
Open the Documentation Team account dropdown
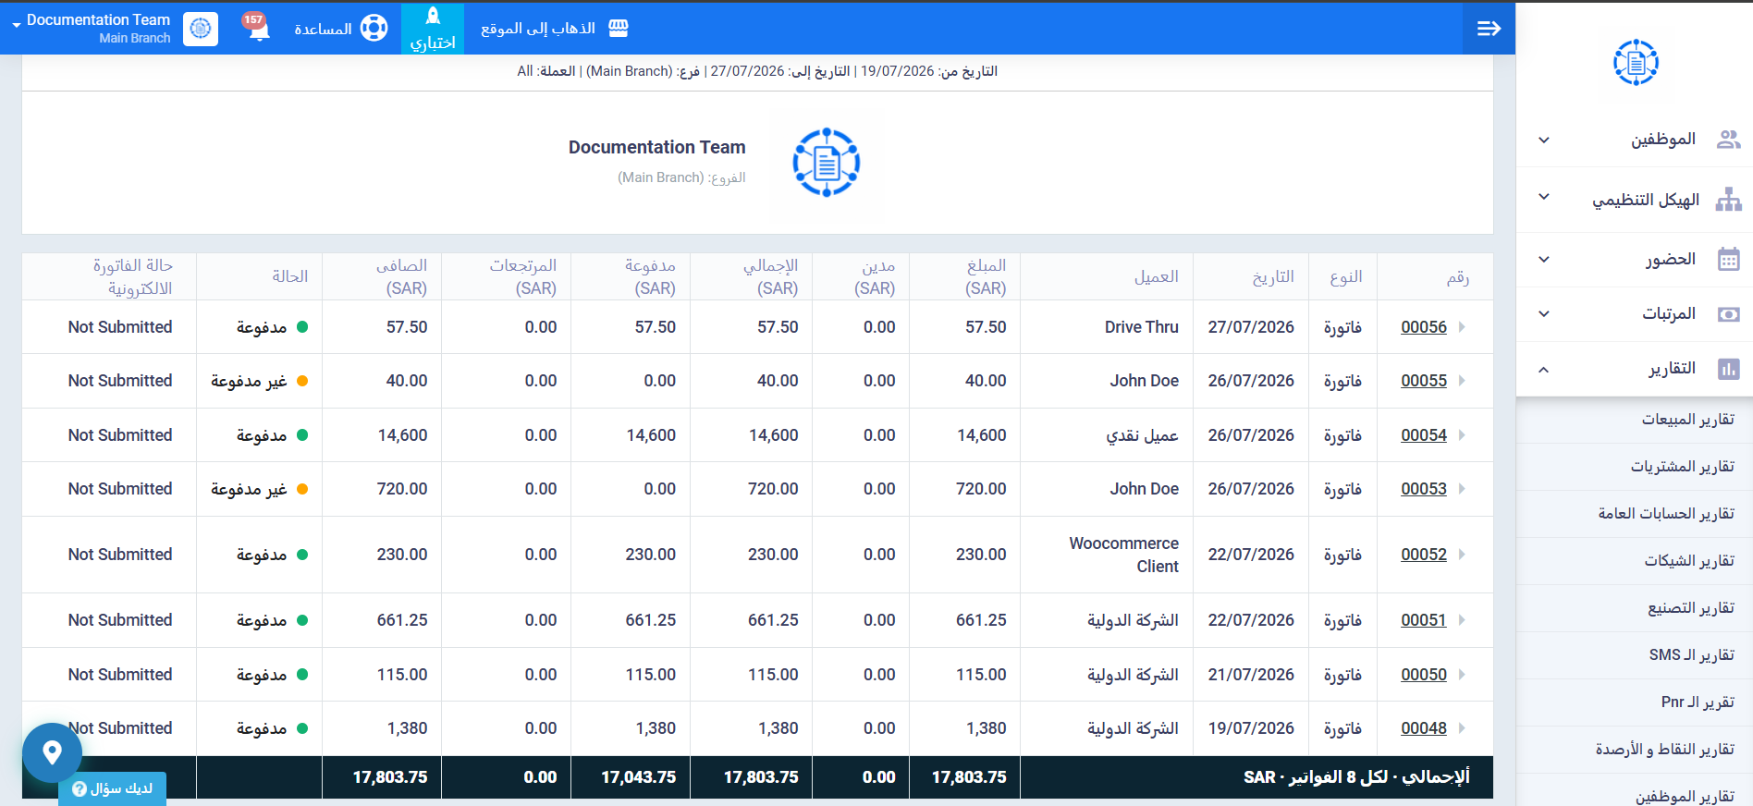91,28
